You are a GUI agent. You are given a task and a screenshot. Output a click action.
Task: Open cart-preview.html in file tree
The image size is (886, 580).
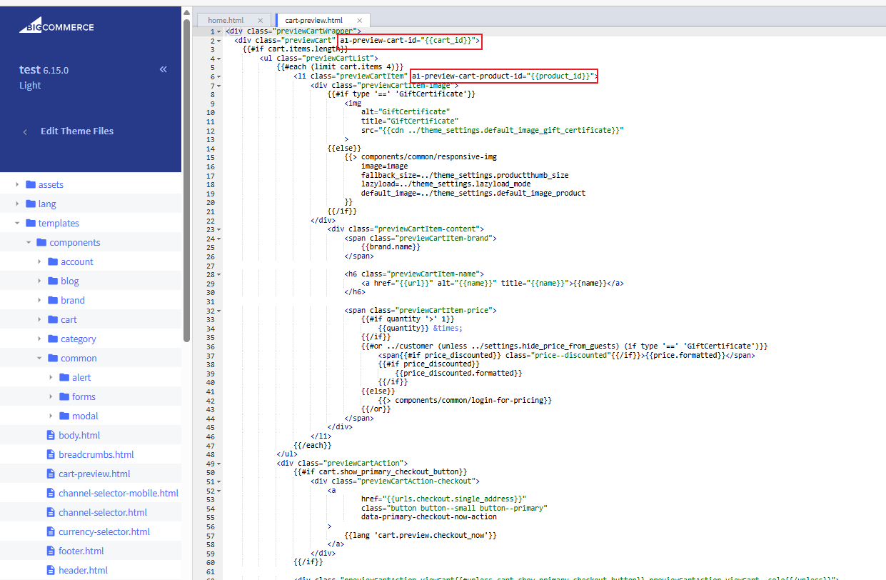click(94, 474)
